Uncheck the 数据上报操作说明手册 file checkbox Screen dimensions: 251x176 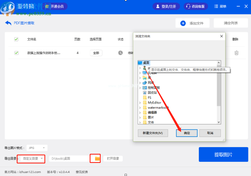tap(16, 53)
